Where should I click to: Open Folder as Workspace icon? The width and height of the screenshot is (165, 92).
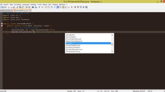pos(69,7)
